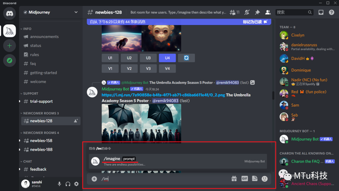
Task: Click the mark as read button in banner
Action: pos(255,22)
